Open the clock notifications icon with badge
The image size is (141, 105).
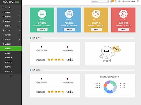point(112,1)
